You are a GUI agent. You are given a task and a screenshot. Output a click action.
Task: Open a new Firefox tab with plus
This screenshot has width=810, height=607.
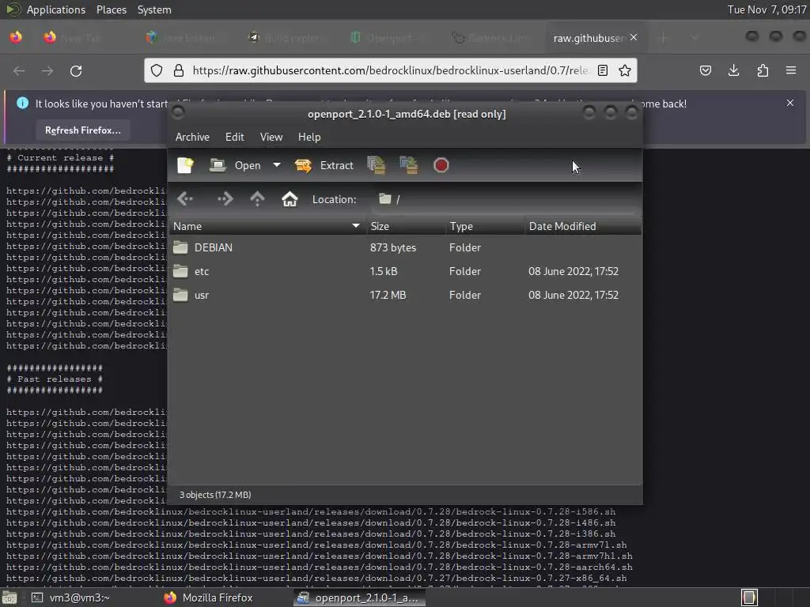point(664,38)
